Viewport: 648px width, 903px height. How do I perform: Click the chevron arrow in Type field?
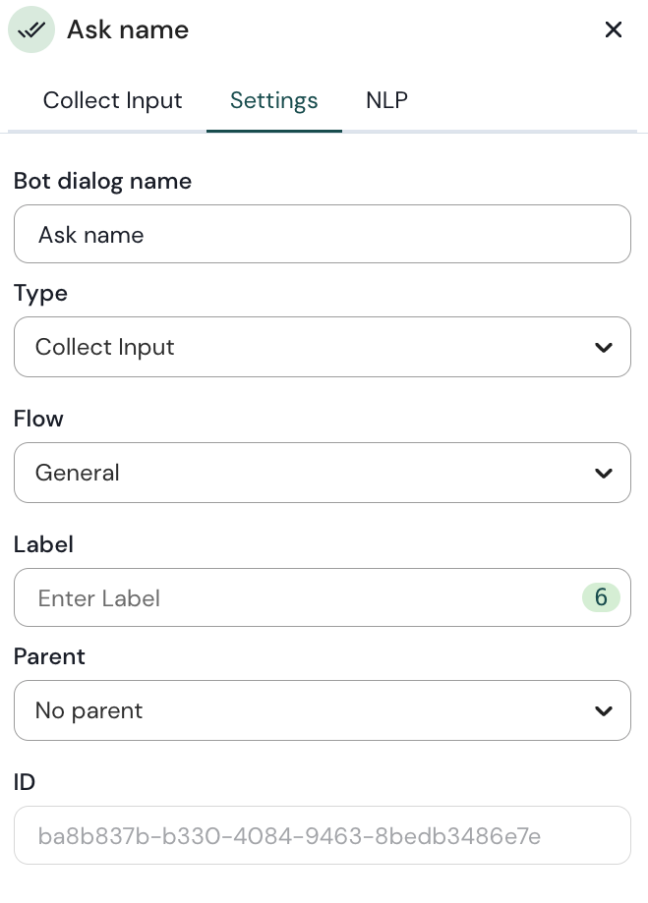point(604,347)
